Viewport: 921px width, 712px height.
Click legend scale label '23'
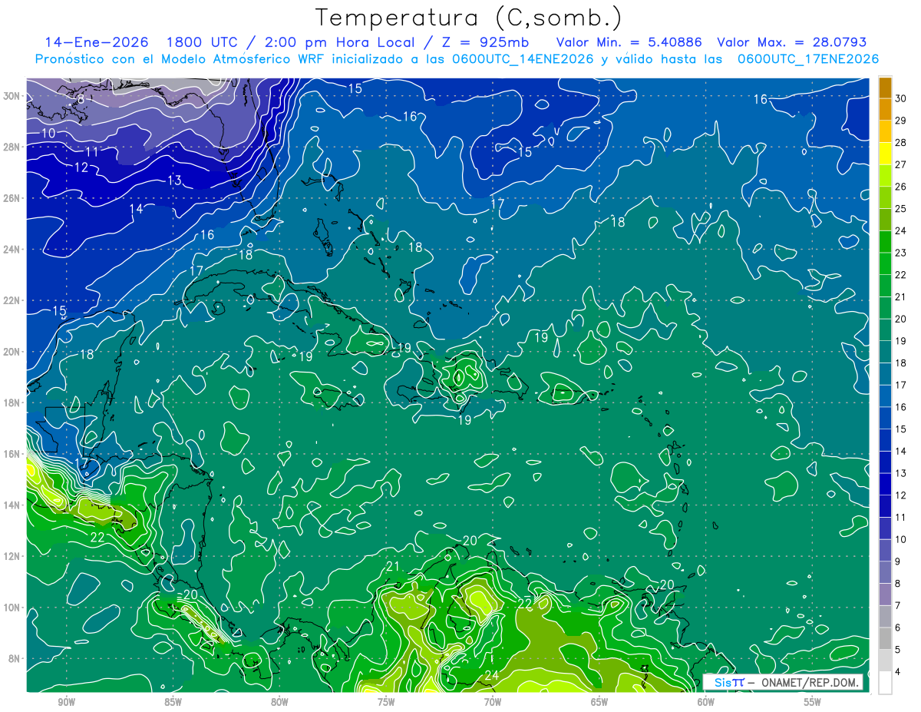(x=901, y=253)
